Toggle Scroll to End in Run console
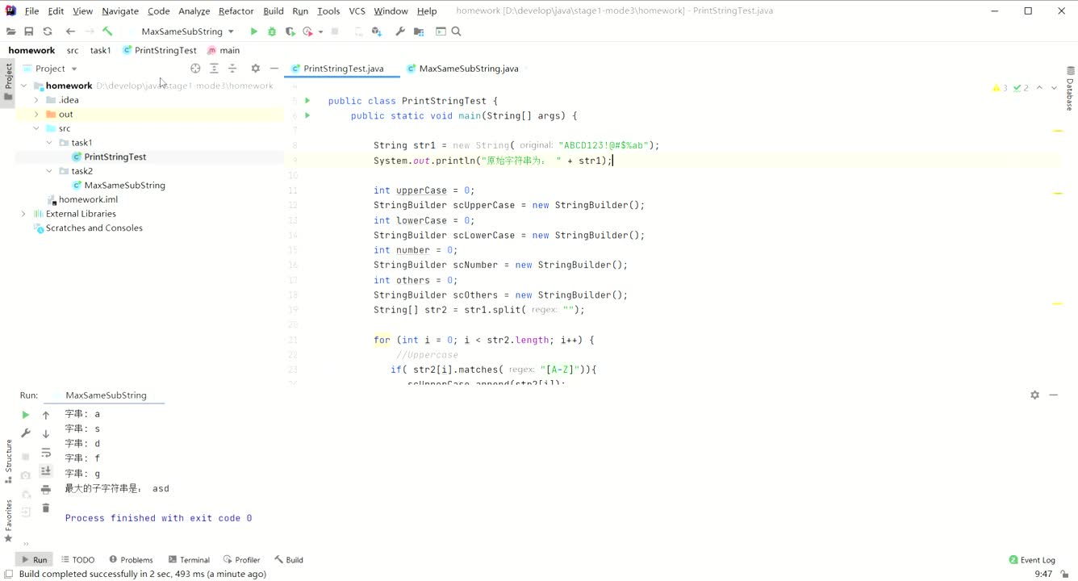The width and height of the screenshot is (1078, 581). [x=46, y=470]
